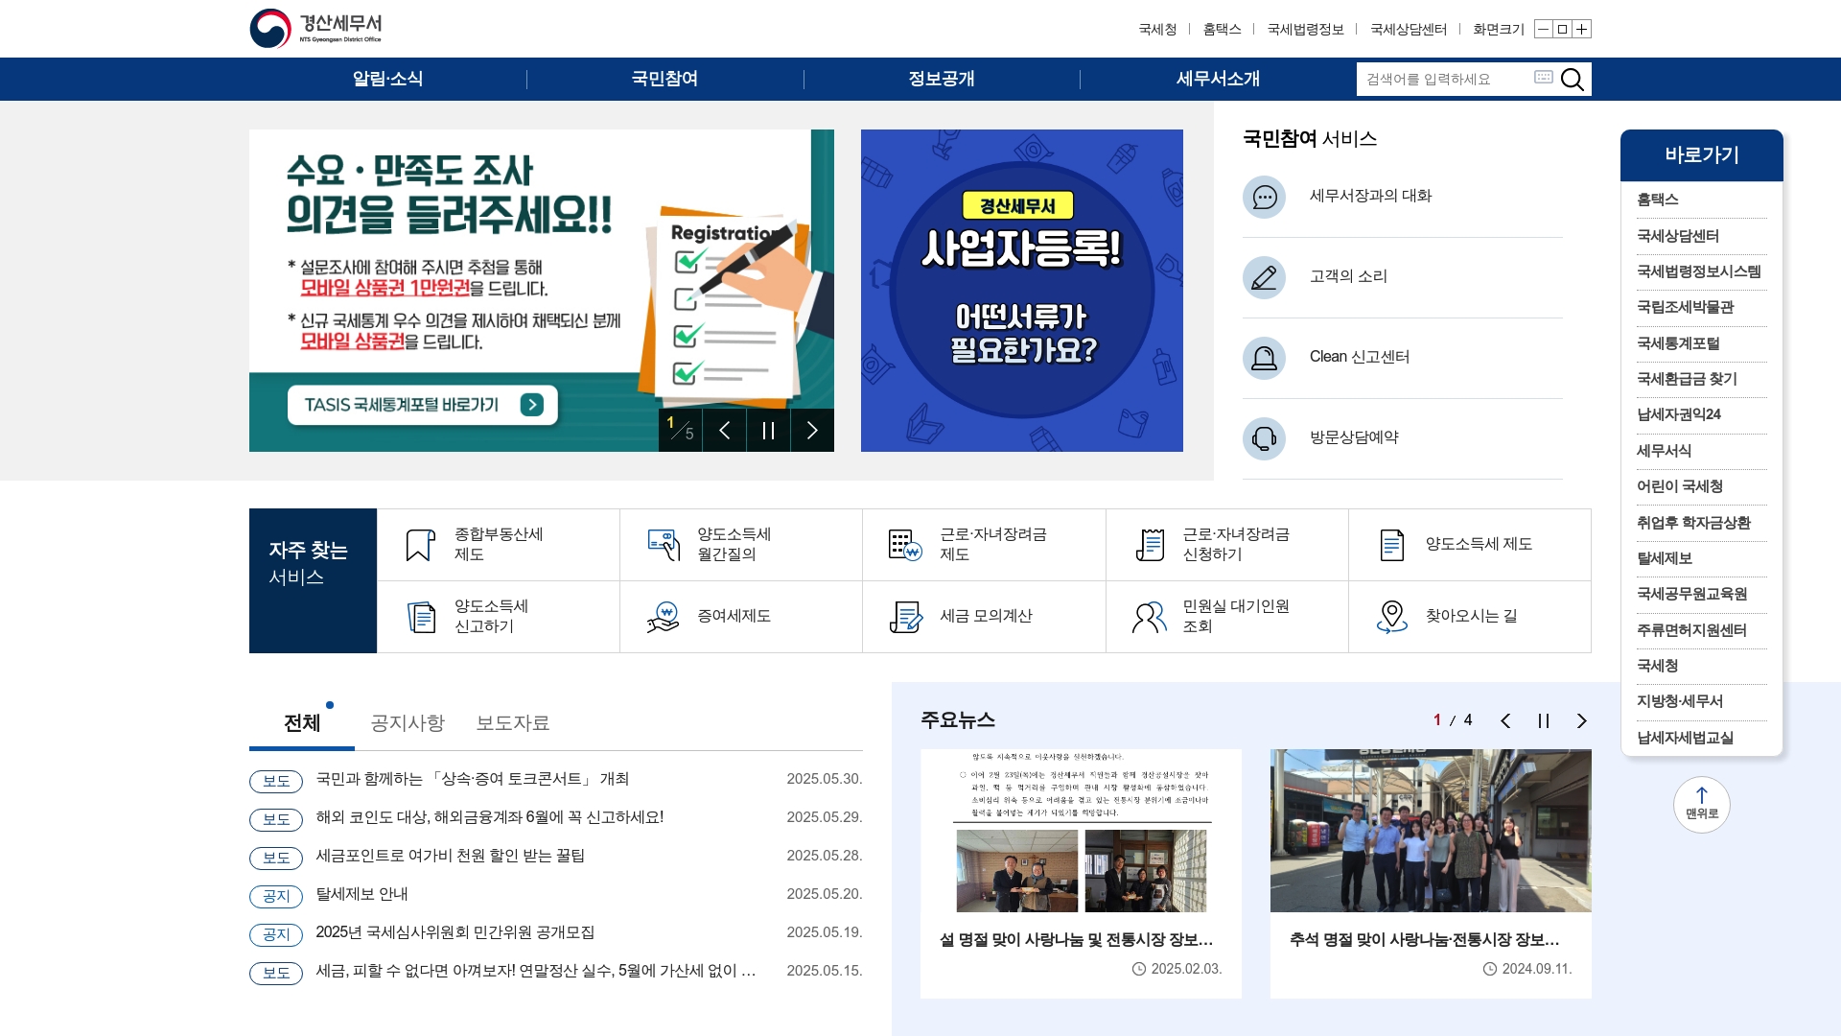The image size is (1841, 1036).
Task: Click the headset icon for 방문상담예약
Action: [x=1264, y=438]
